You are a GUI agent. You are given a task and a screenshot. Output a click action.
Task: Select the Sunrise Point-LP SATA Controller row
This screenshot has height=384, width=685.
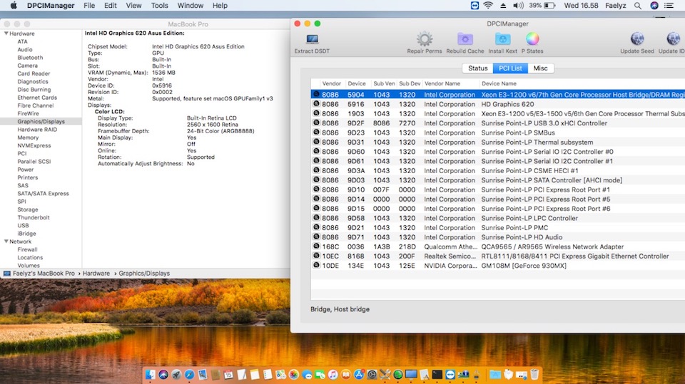click(497, 180)
